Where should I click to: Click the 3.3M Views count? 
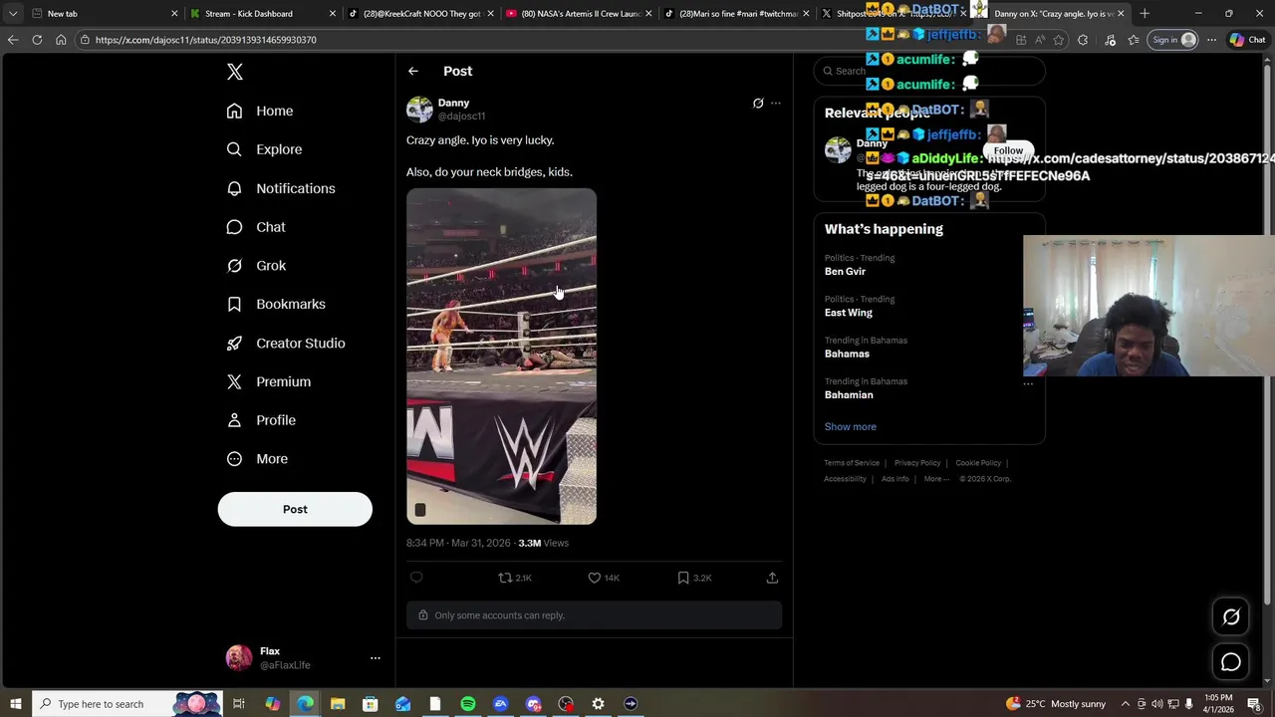tap(543, 543)
